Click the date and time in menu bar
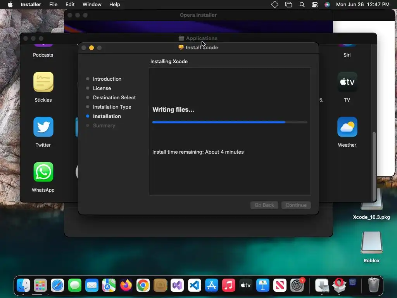The height and width of the screenshot is (298, 397). click(363, 5)
